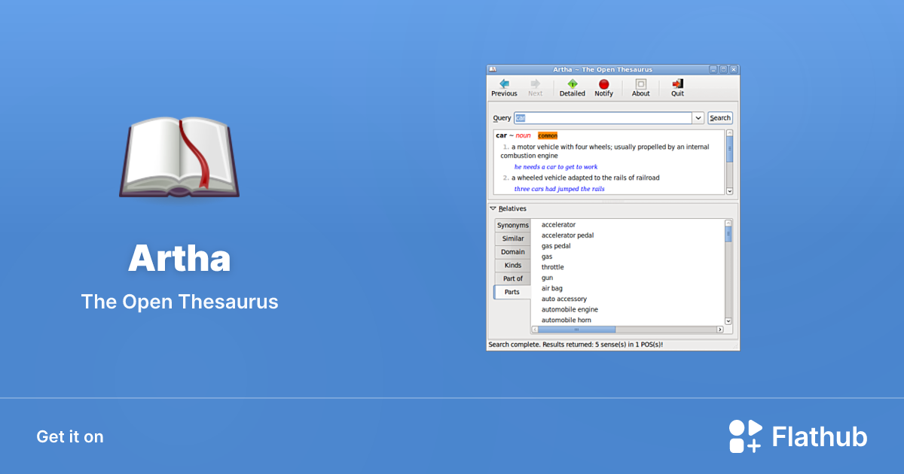Toggle the Part of relation view
The height and width of the screenshot is (474, 904).
[x=513, y=278]
